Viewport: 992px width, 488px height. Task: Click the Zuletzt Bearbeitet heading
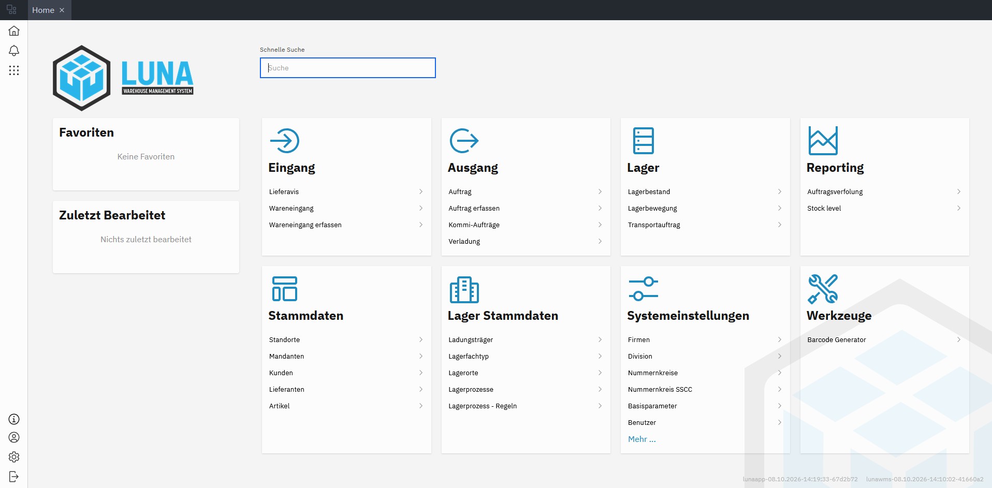112,215
